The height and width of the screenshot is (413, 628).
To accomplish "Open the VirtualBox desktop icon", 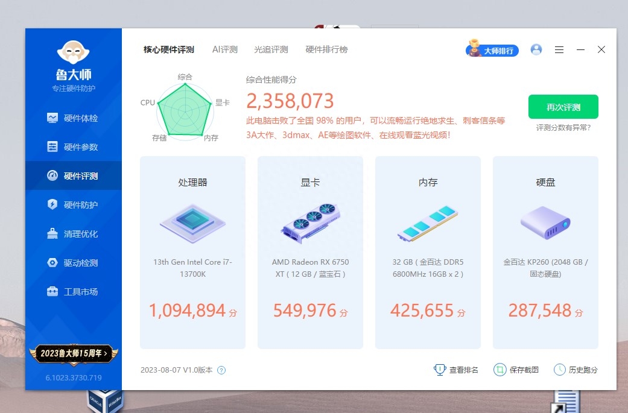I will click(105, 401).
